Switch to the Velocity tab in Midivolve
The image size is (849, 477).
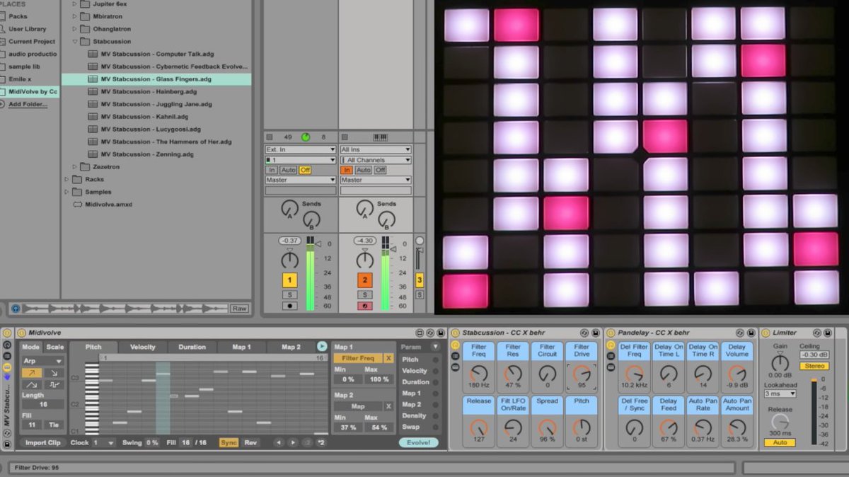click(x=143, y=347)
